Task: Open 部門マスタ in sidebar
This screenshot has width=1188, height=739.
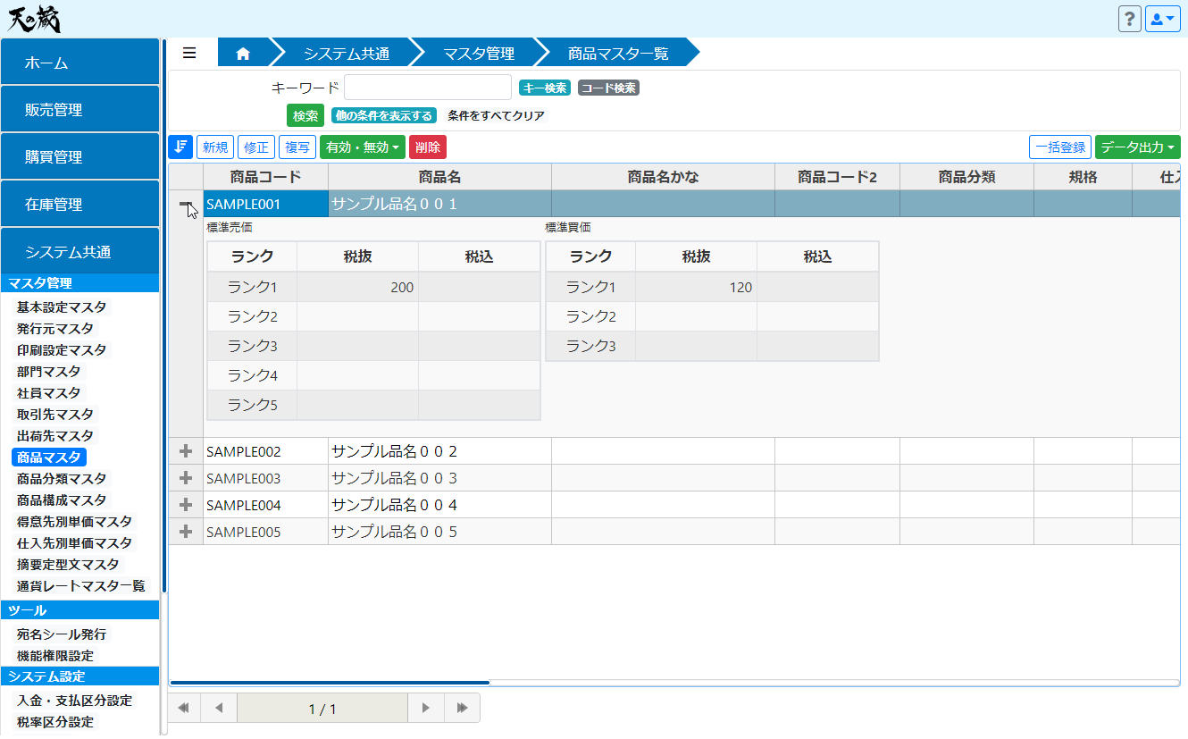Action: (x=48, y=371)
